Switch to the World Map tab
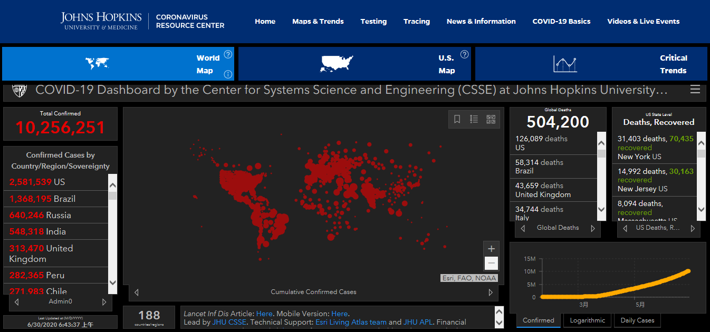710x332 pixels. point(118,64)
